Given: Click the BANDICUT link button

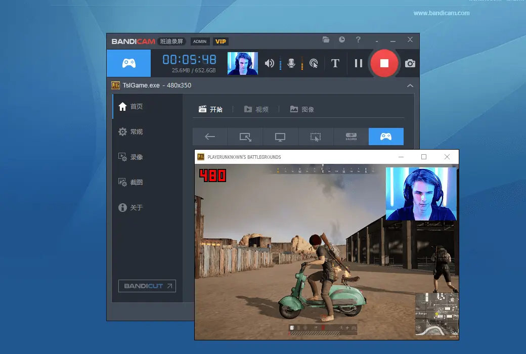Looking at the screenshot, I should [x=147, y=286].
